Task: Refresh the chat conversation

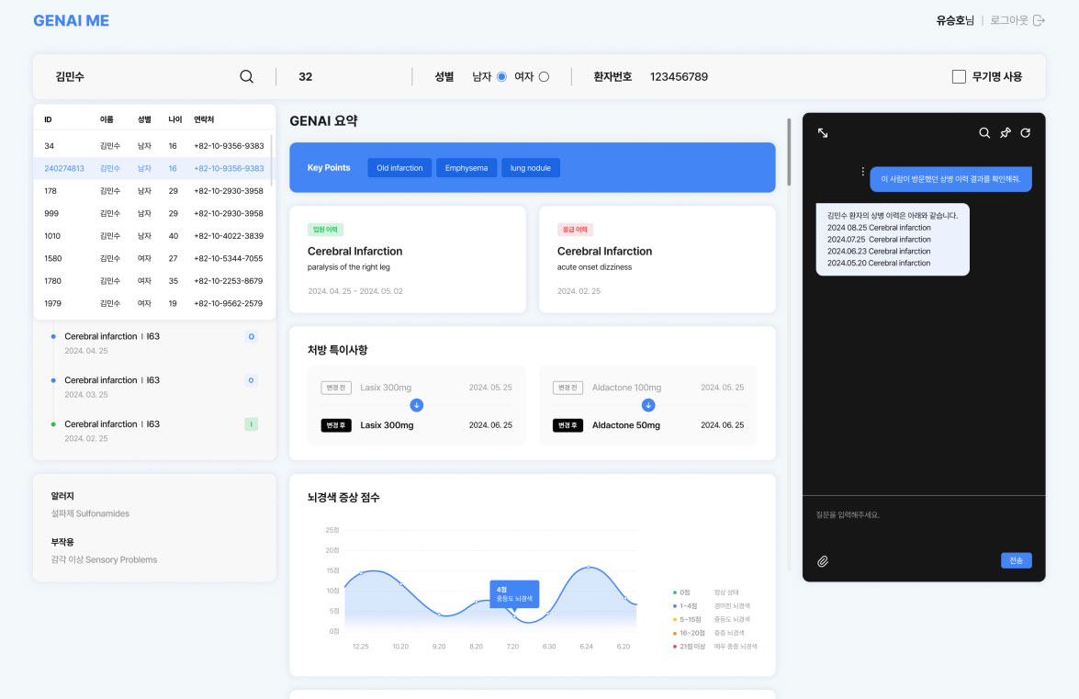Action: tap(1026, 133)
